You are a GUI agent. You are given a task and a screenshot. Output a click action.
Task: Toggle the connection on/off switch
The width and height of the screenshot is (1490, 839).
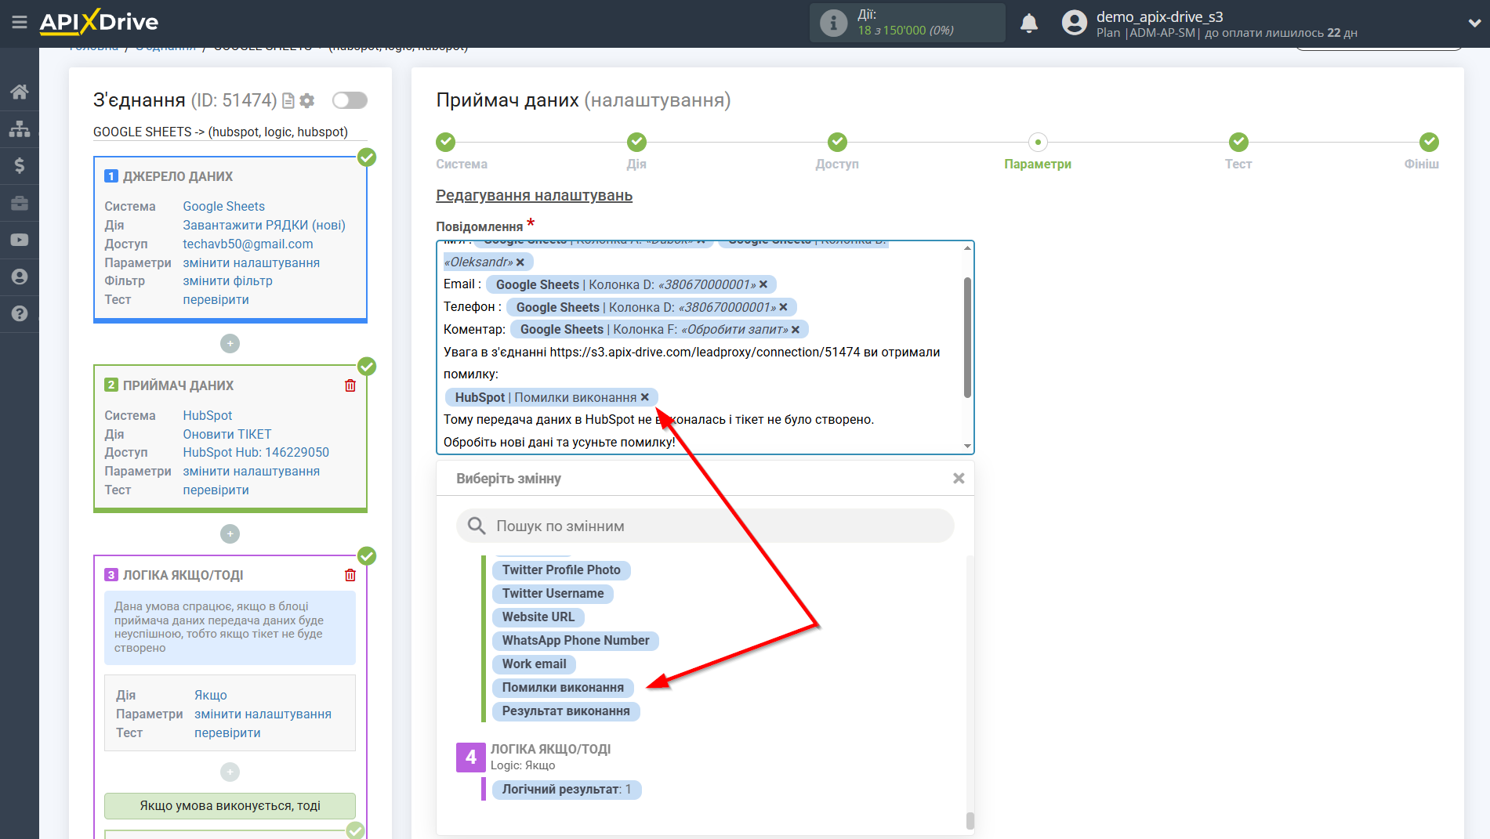pos(350,100)
